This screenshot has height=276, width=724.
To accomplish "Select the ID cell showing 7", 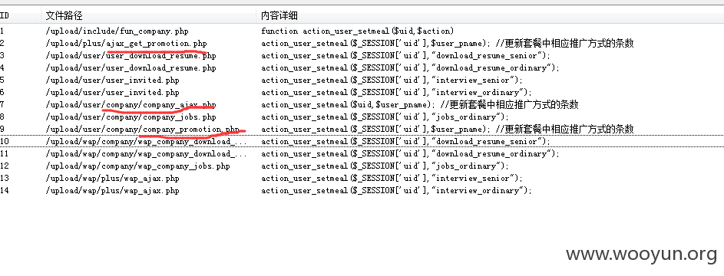I will point(2,105).
